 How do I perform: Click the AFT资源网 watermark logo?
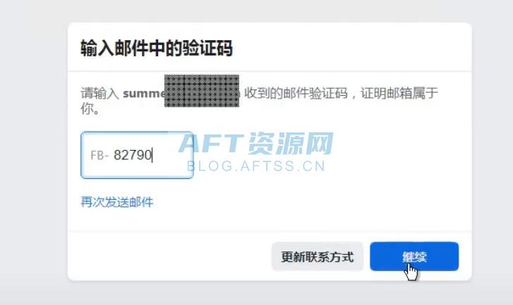(255, 144)
